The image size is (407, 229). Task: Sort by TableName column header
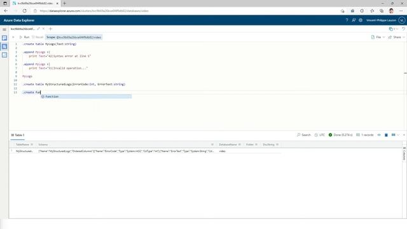pos(23,144)
